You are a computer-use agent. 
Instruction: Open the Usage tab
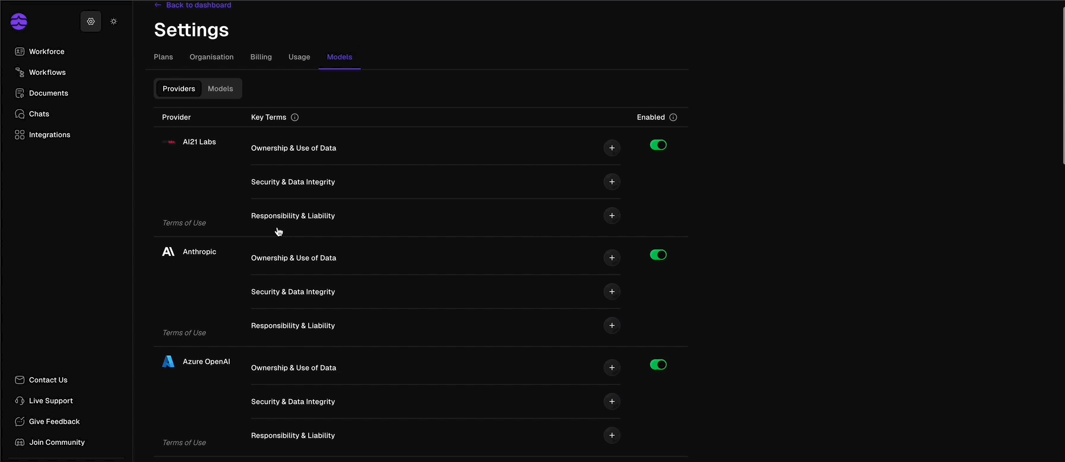coord(299,57)
